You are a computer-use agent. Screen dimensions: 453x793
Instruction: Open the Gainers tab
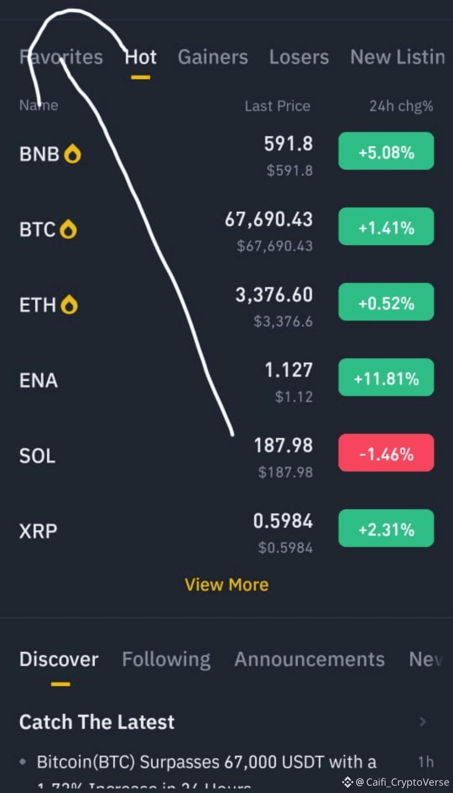[x=213, y=57]
